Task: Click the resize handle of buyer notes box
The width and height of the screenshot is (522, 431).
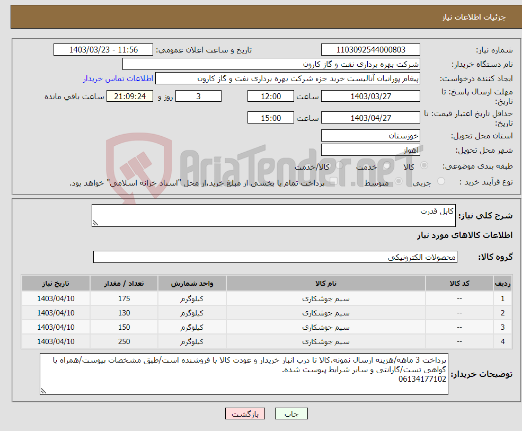Action: tap(43, 391)
